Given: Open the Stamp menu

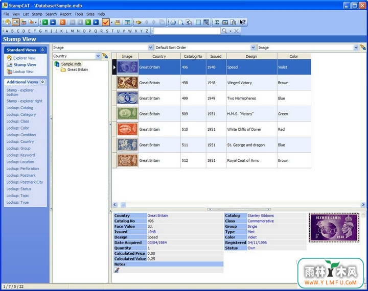Looking at the screenshot, I should tap(37, 14).
